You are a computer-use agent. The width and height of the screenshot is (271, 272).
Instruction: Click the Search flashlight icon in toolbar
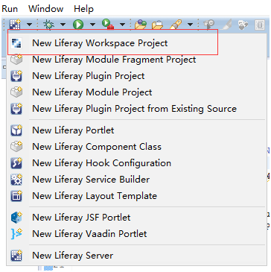coord(176,25)
